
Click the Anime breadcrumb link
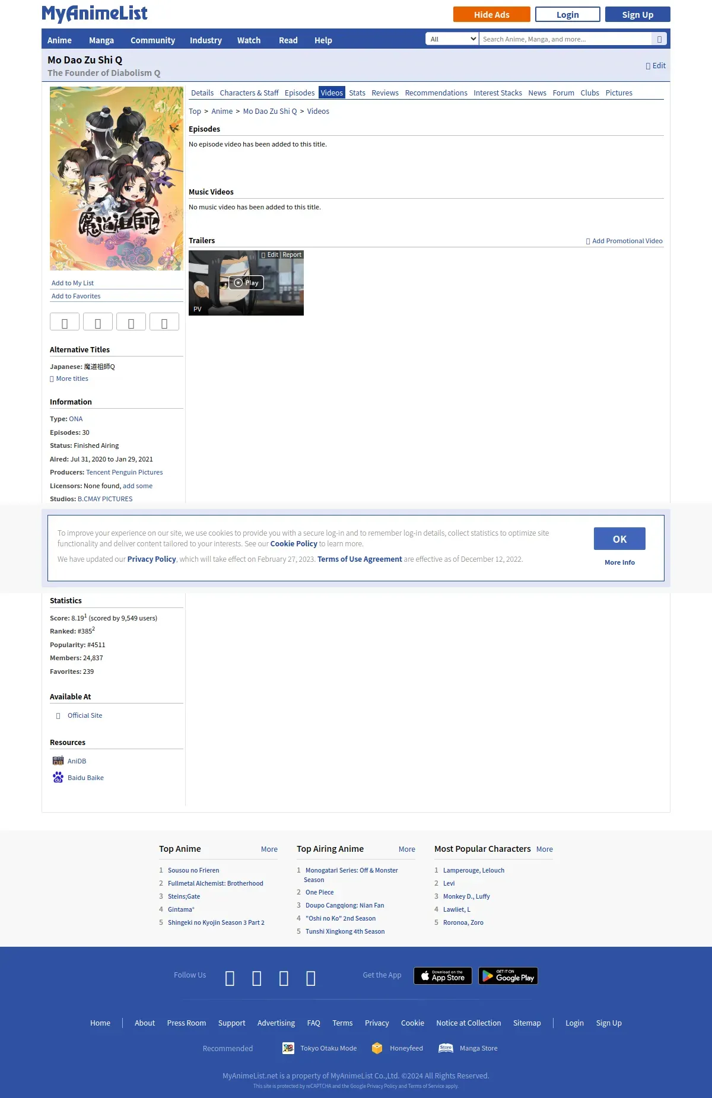(x=222, y=112)
